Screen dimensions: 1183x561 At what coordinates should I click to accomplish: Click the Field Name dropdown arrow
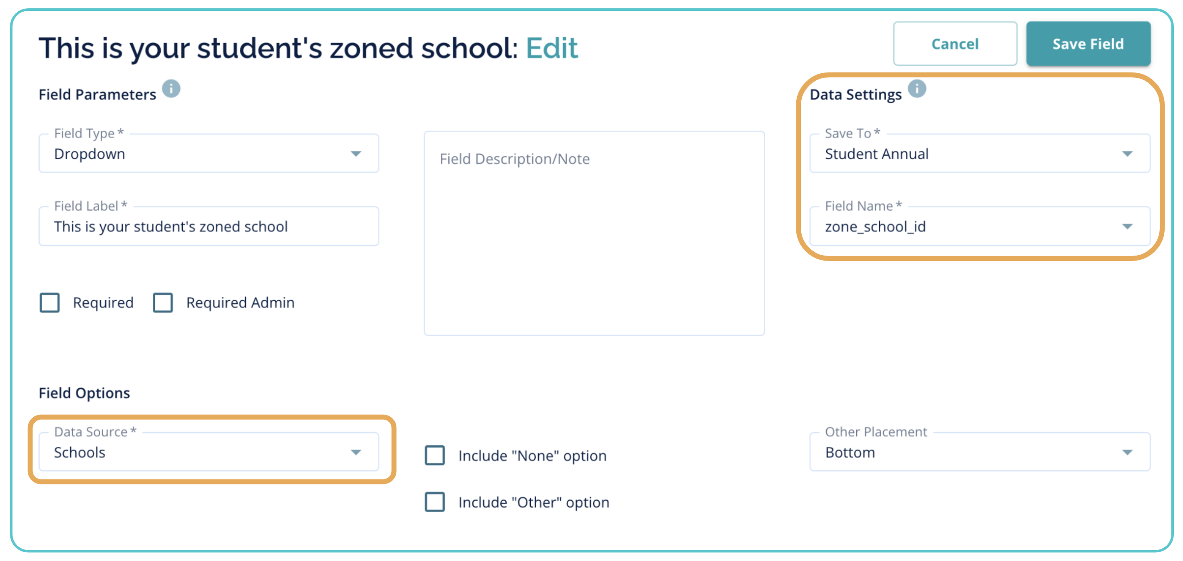1127,226
